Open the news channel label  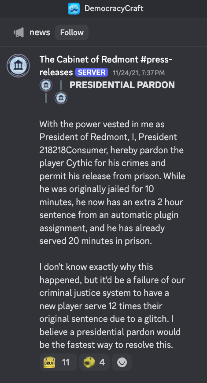(x=40, y=32)
